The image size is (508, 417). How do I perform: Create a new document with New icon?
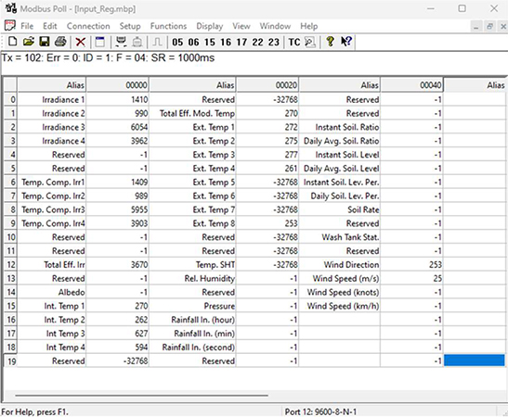(x=12, y=42)
